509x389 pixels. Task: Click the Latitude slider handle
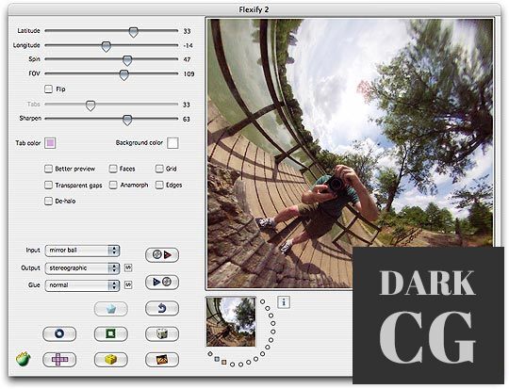coord(134,32)
